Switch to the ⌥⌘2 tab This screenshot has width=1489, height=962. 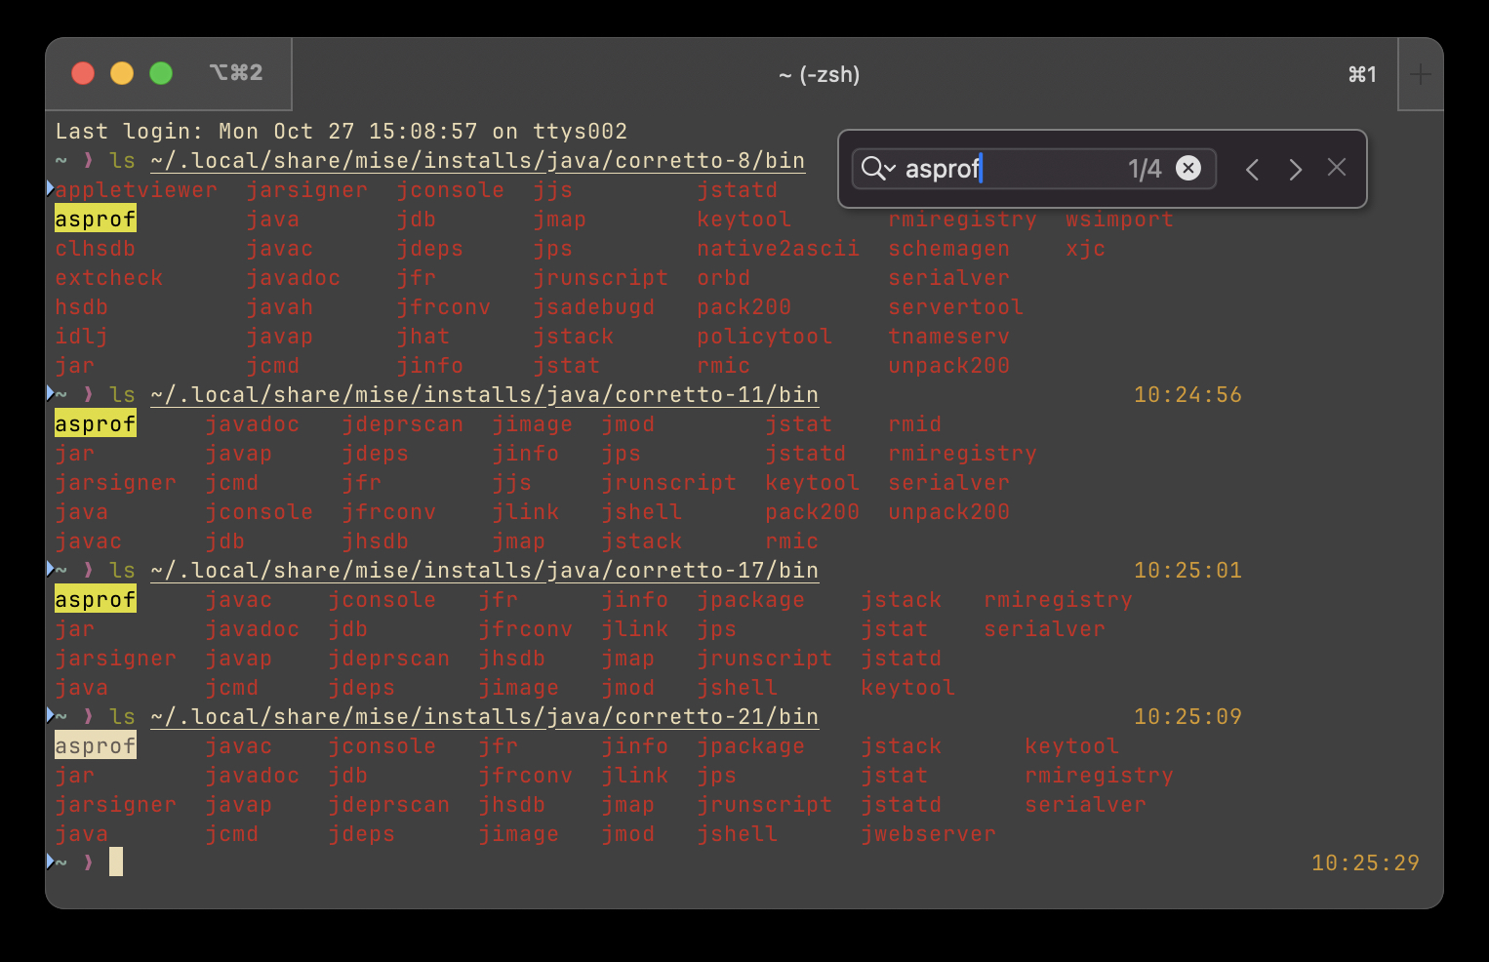234,73
